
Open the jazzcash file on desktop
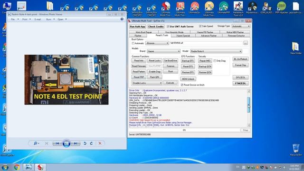(x=295, y=8)
